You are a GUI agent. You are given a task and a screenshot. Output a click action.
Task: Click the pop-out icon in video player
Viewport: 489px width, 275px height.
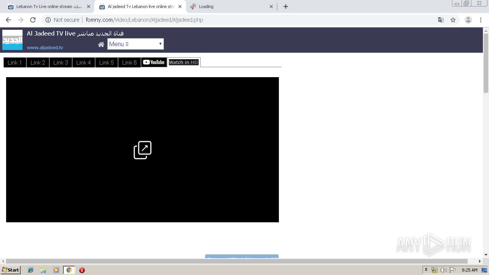142,150
